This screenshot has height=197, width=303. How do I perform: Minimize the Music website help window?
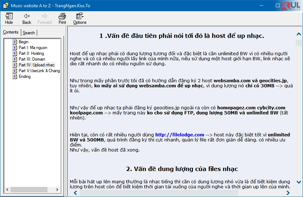261,5
